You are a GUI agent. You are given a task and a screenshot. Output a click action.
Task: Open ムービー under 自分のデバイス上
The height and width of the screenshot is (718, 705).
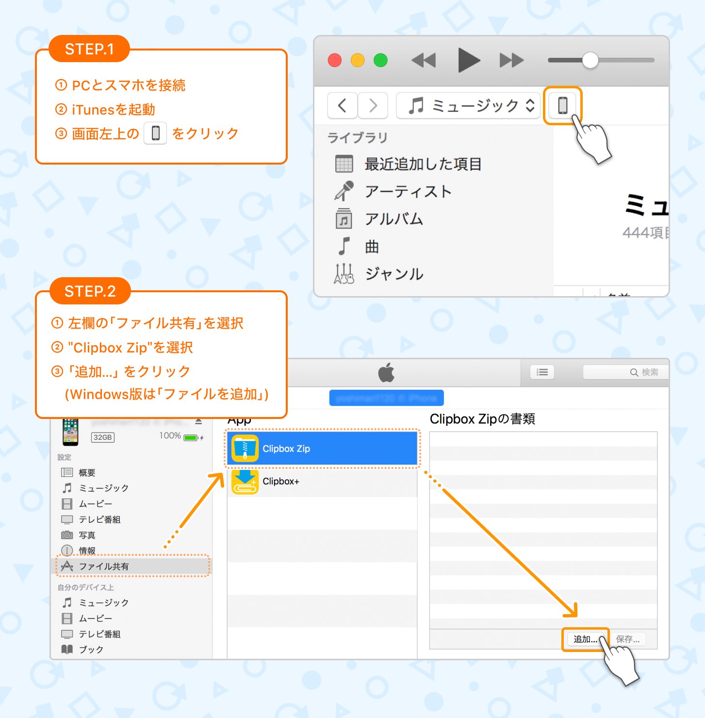click(96, 618)
